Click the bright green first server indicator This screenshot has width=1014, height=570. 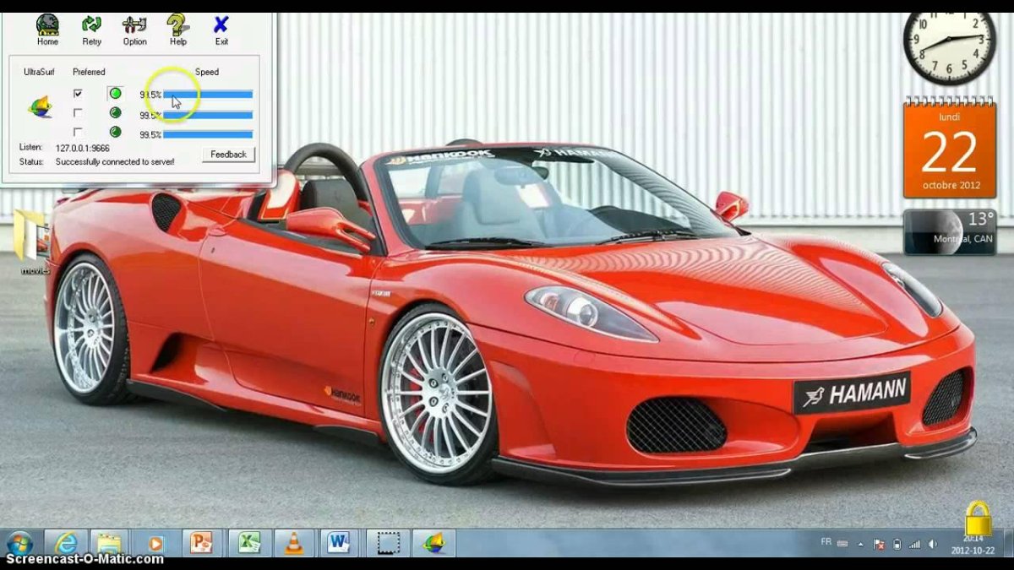pyautogui.click(x=115, y=94)
